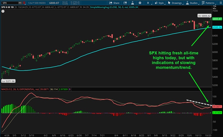Click the 7000 label on price axis
This screenshot has height=137, width=223.
click(x=215, y=11)
